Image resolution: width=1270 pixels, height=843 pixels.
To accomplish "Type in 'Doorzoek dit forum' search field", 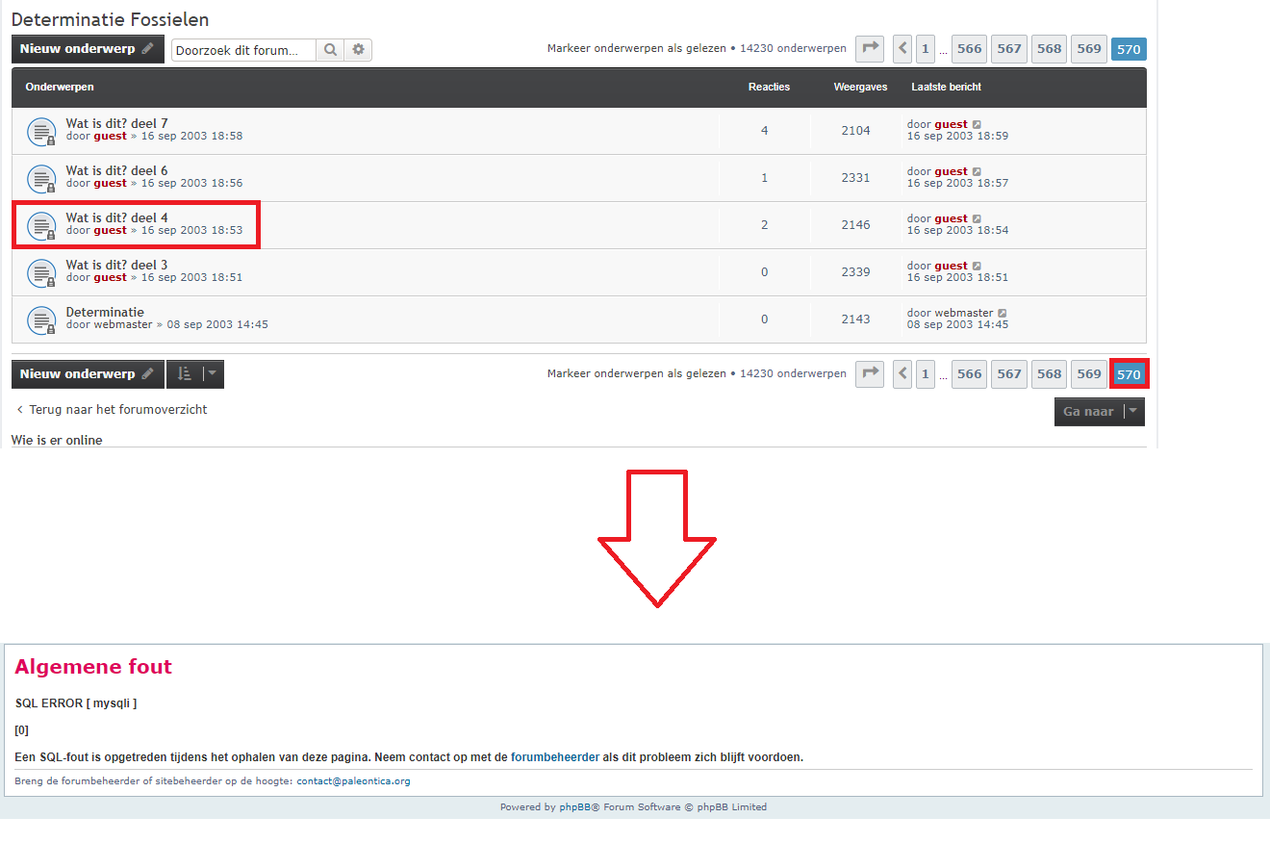I will pyautogui.click(x=244, y=50).
